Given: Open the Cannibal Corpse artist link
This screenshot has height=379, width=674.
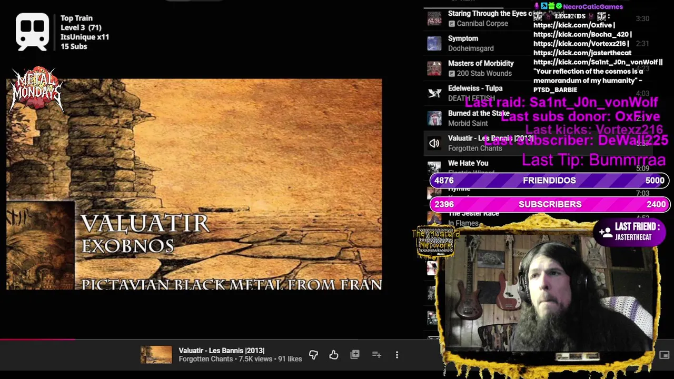Looking at the screenshot, I should [x=482, y=24].
